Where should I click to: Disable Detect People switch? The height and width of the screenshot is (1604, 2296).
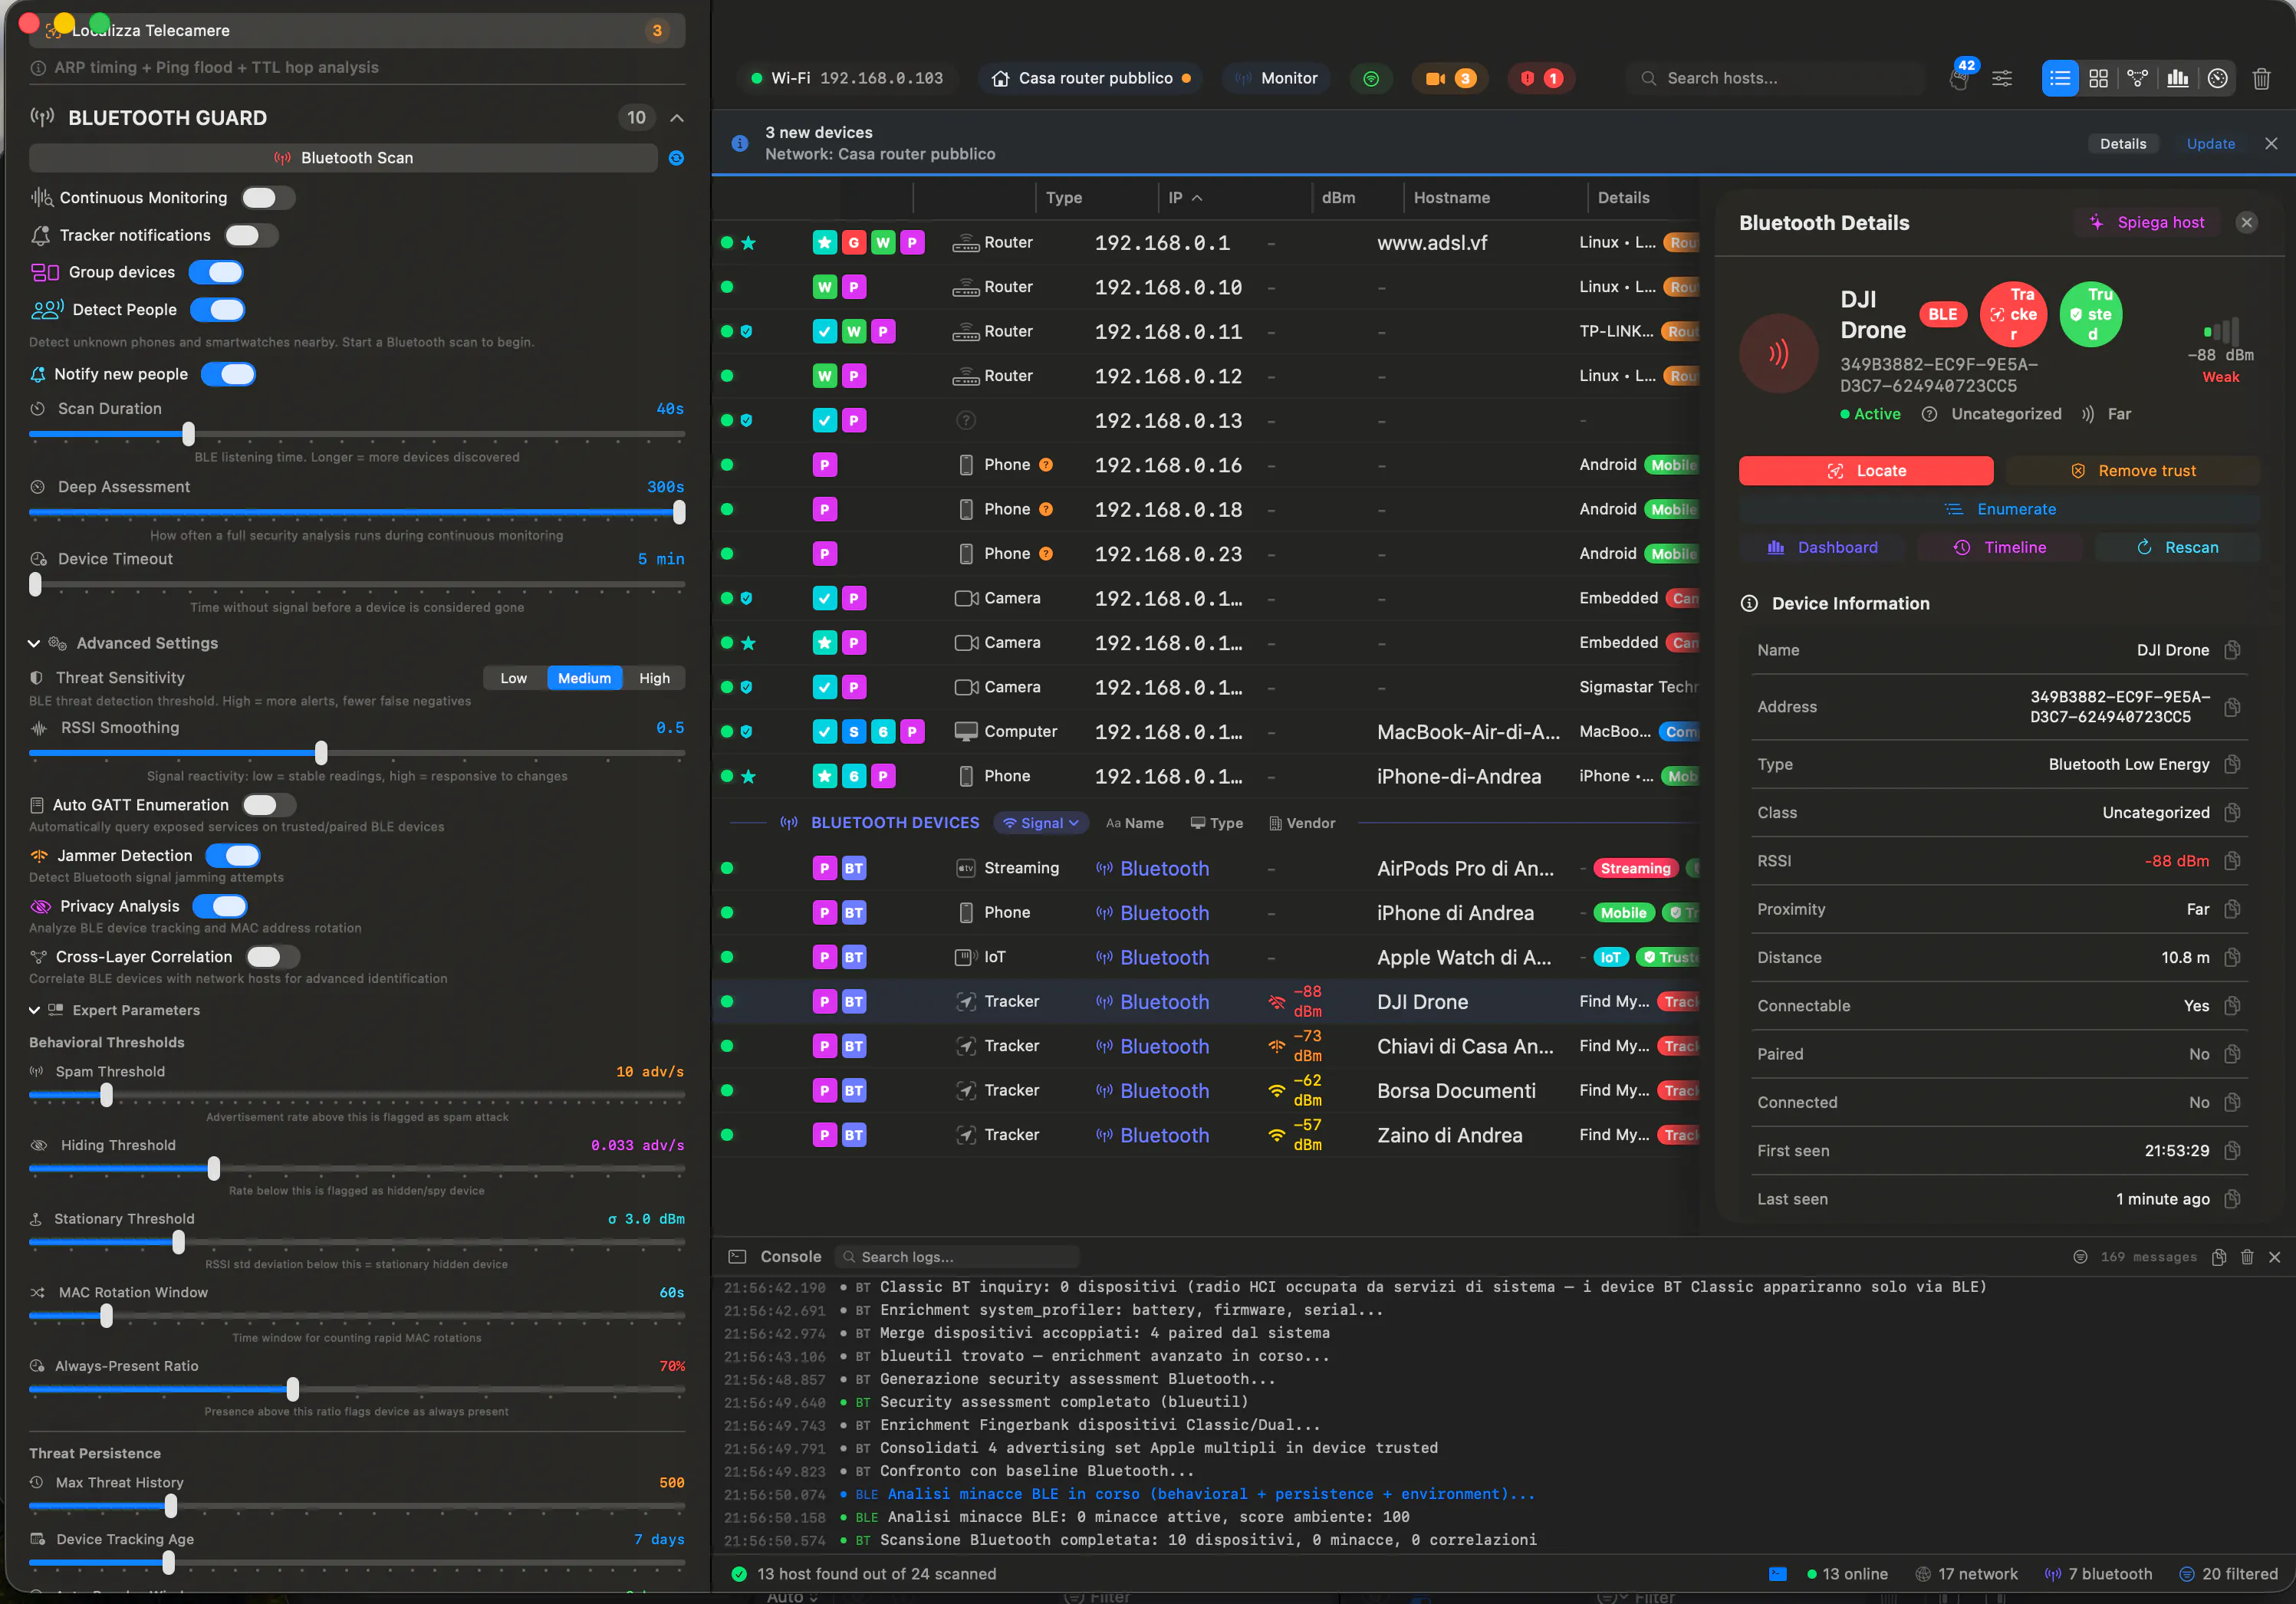pos(218,310)
